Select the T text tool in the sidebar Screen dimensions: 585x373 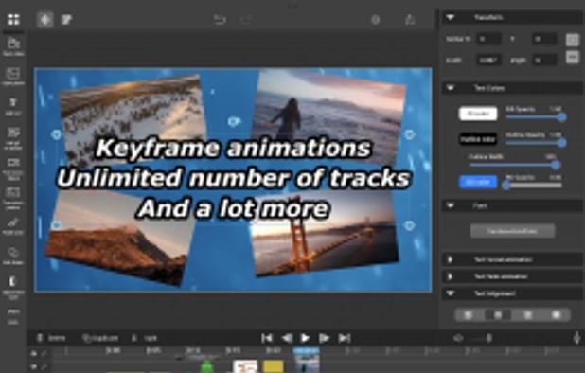13,106
